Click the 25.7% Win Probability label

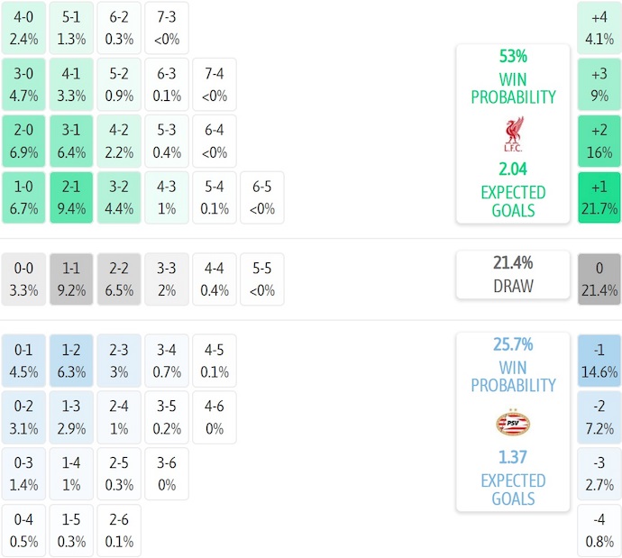click(x=513, y=365)
